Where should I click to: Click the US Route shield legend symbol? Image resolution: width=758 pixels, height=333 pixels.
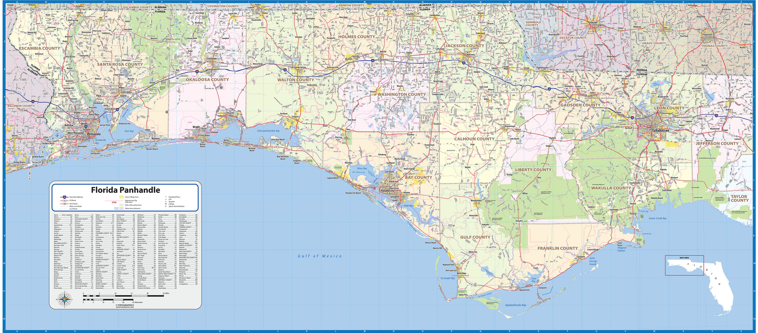click(64, 200)
